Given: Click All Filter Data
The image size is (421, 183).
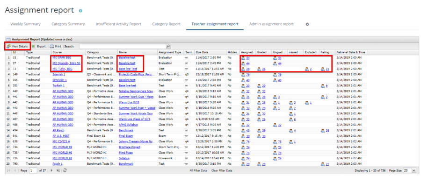Looking at the screenshot, I should click(198, 170).
